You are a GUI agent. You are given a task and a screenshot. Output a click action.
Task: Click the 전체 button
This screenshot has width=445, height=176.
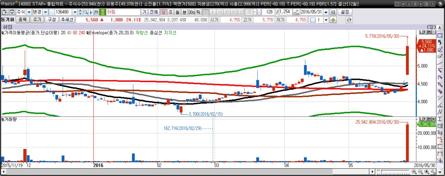154,12
